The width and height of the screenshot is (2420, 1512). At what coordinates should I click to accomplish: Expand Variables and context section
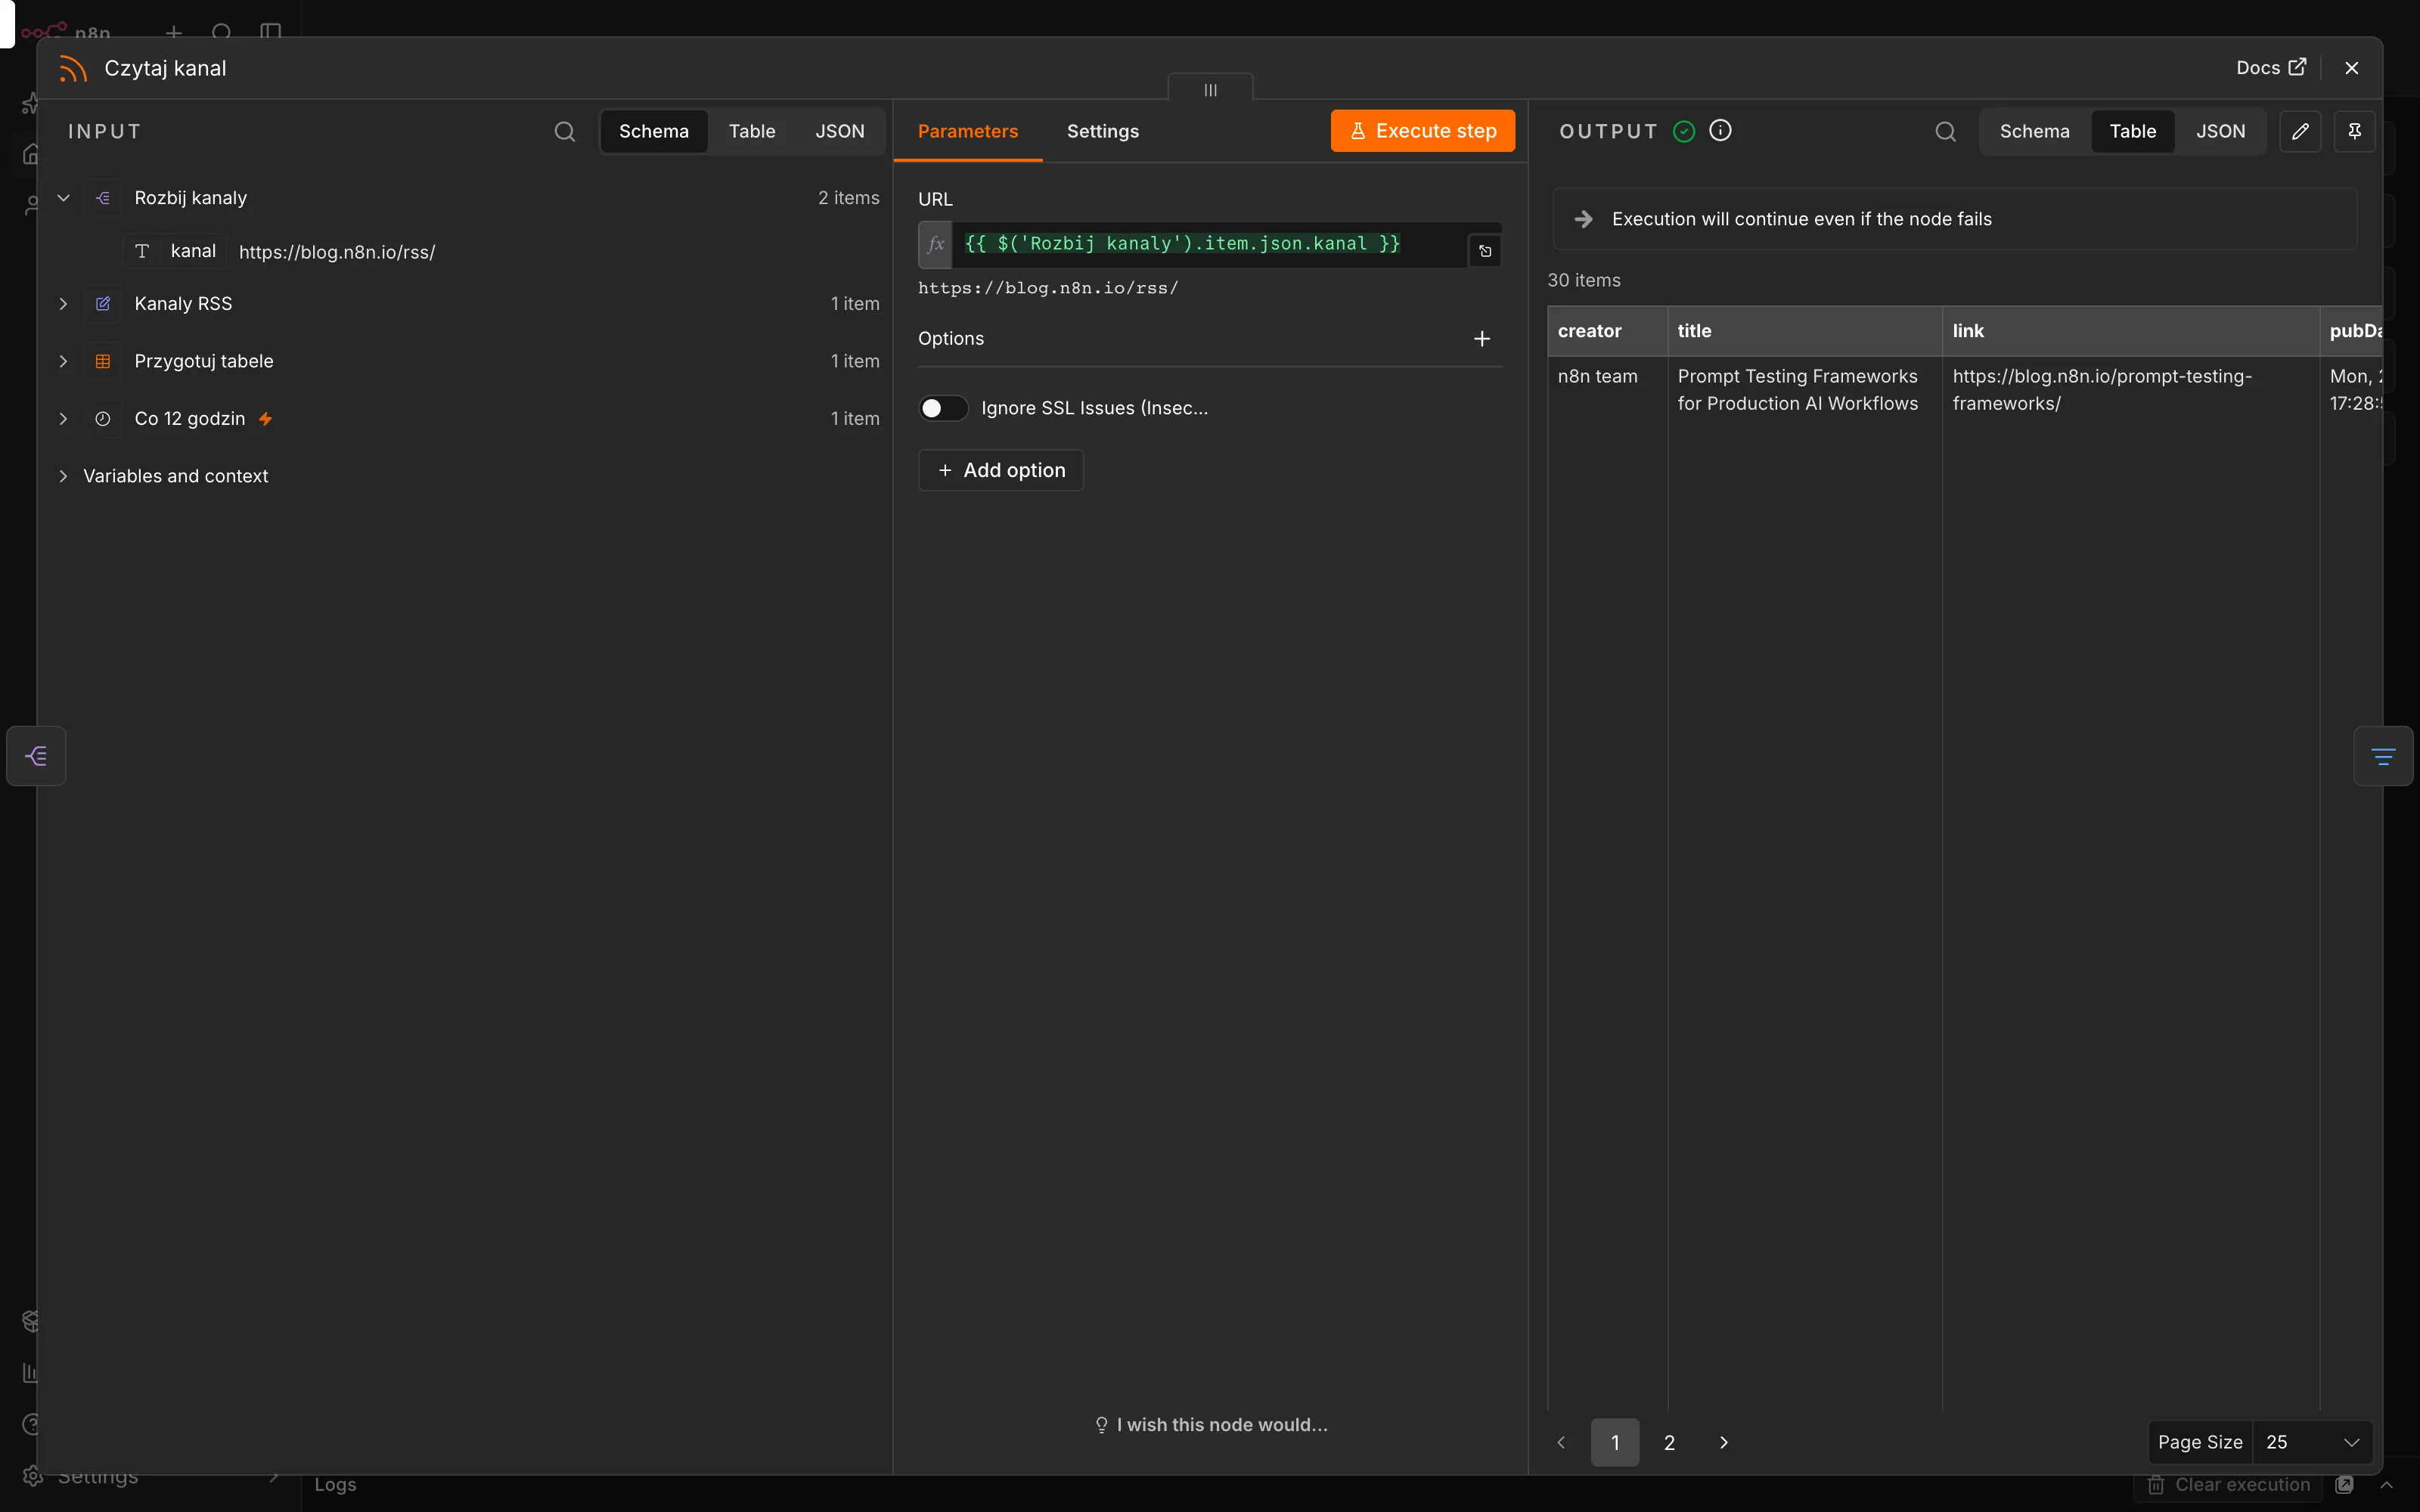[63, 476]
